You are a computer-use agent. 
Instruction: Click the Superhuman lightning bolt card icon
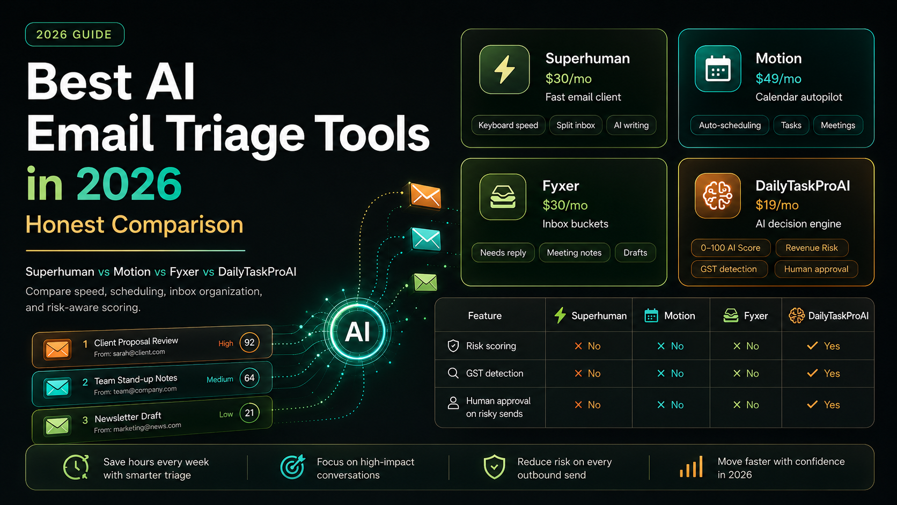[504, 70]
